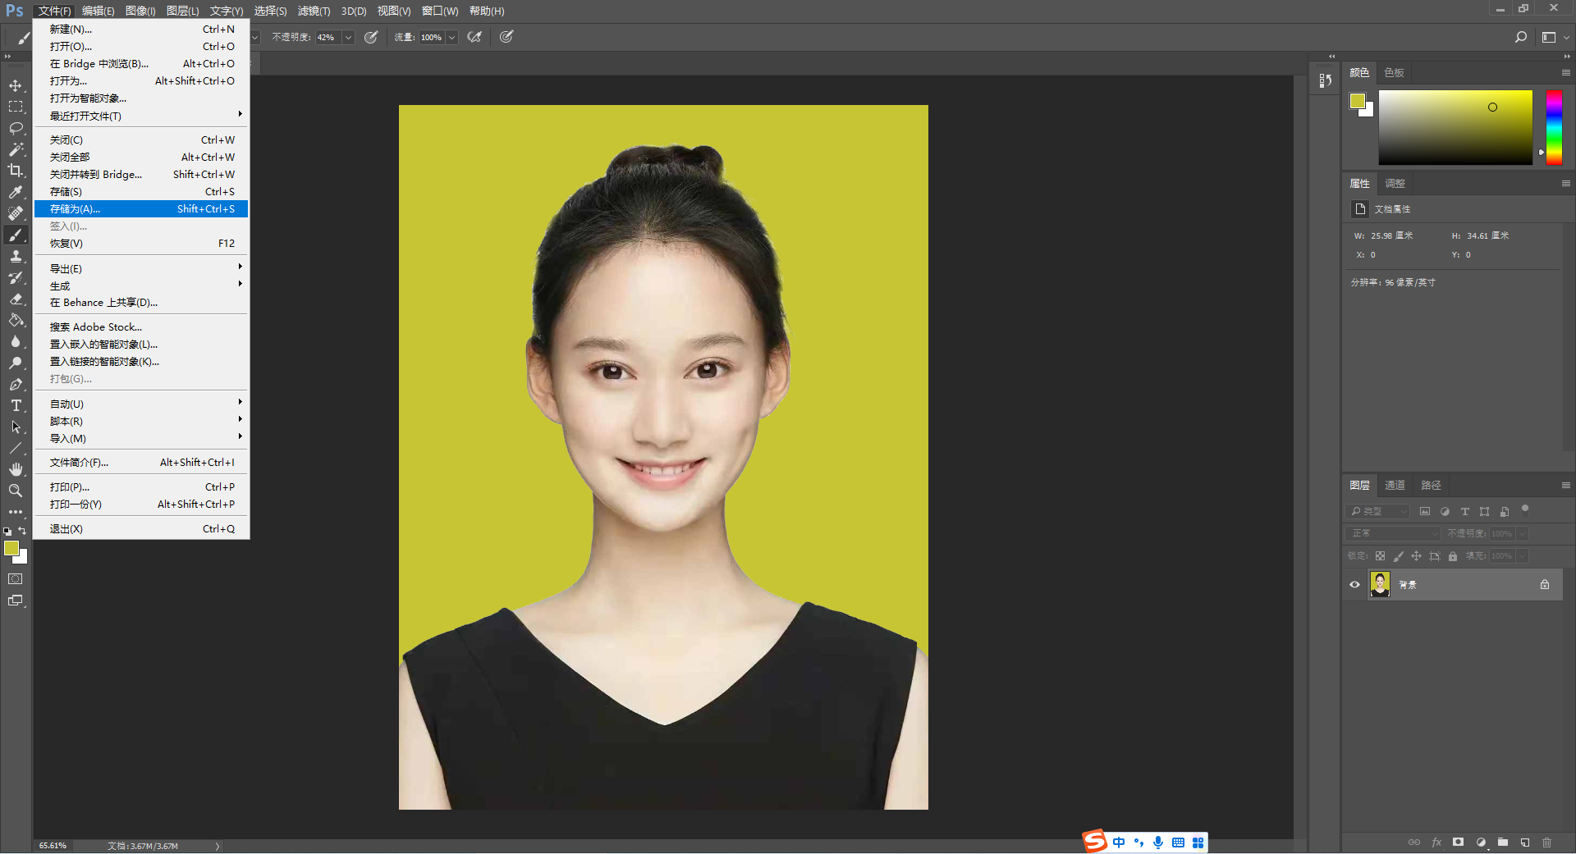Choose 退出(X) menu item
The width and height of the screenshot is (1576, 854).
tap(141, 529)
